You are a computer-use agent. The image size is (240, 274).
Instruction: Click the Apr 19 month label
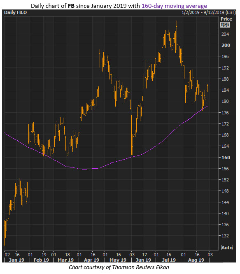point(91,260)
